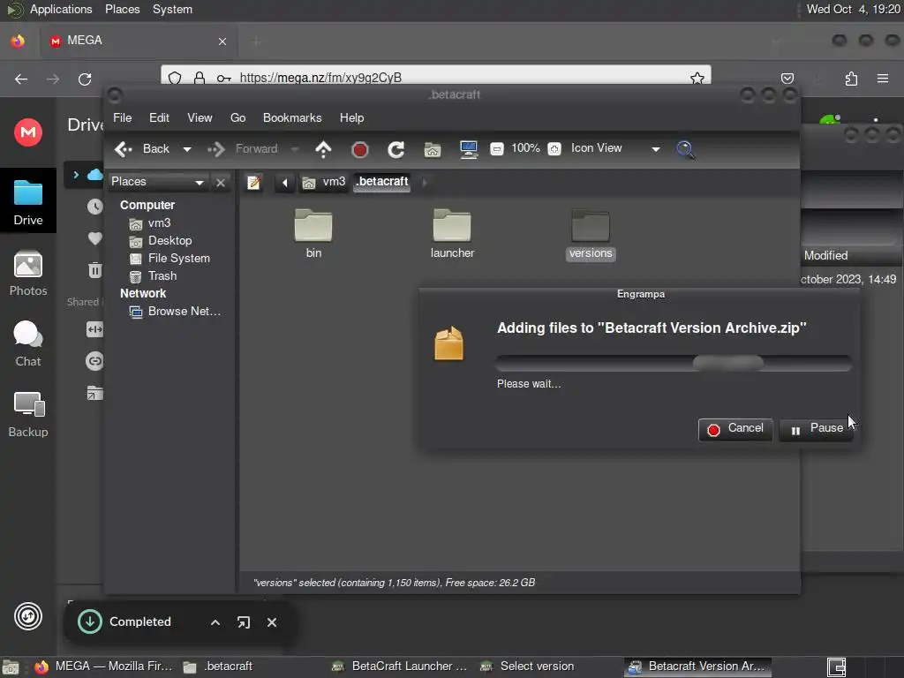Cancel the Engrampa archive operation
Screen dimensions: 904x678
click(x=735, y=429)
